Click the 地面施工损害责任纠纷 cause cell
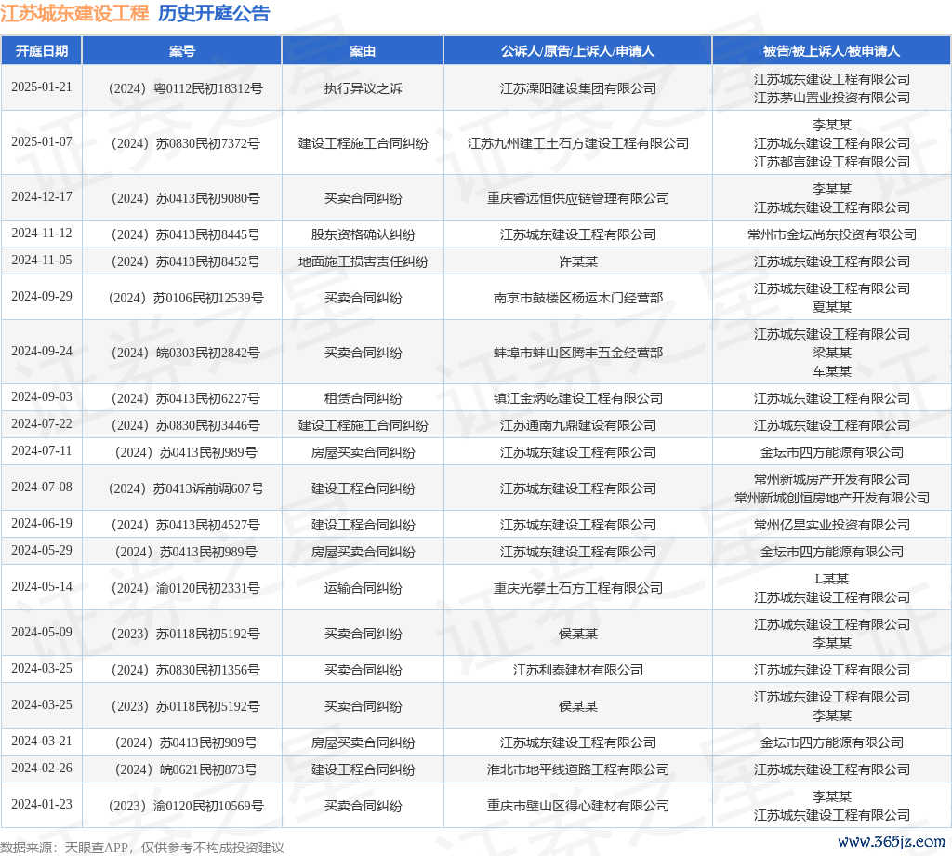 tap(363, 261)
